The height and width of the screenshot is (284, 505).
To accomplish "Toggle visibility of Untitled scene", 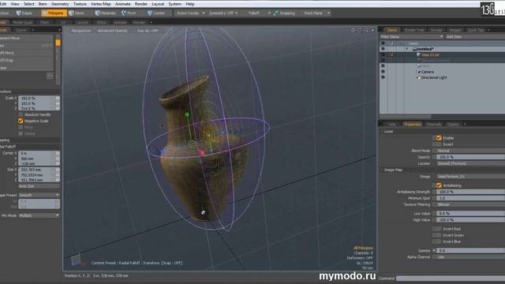I will tap(383, 49).
